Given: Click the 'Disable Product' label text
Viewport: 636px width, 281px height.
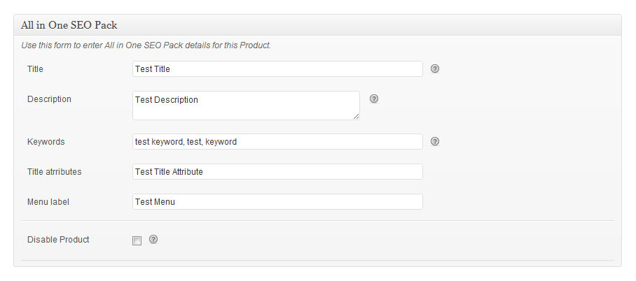Looking at the screenshot, I should (58, 240).
